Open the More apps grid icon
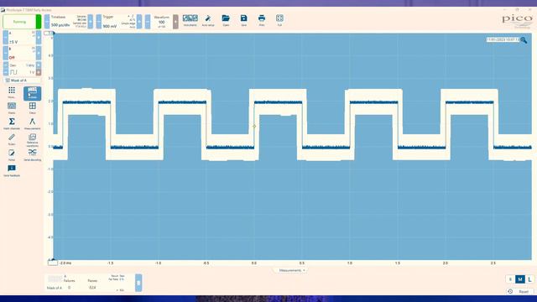The image size is (537, 302). click(x=12, y=92)
